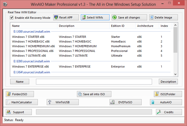
Task: Select Windows 7 ULTIMATE x86 row
Action: coord(29,56)
